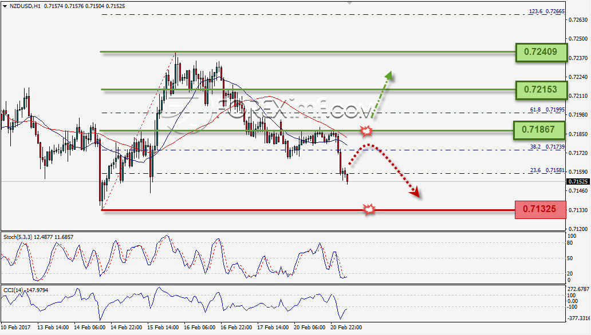Select the 0.72153 green resistance label
Screen dimensions: 591x335
541,90
